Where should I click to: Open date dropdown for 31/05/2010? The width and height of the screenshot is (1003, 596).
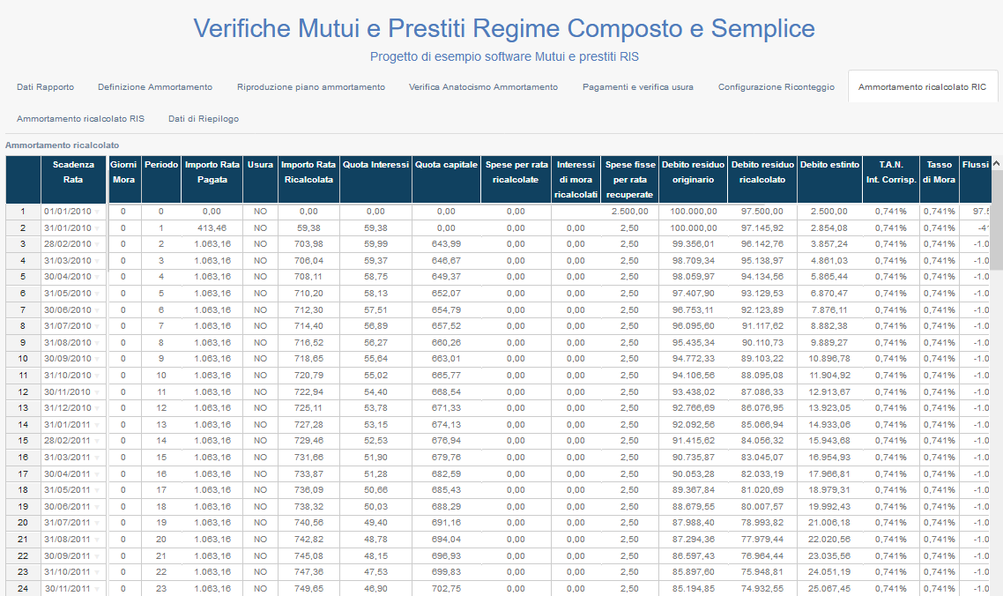(x=97, y=294)
